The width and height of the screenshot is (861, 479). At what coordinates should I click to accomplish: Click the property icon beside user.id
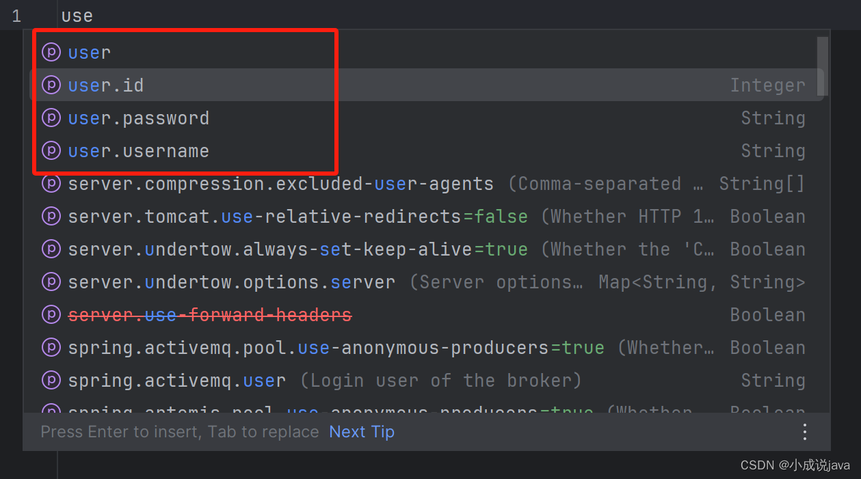click(51, 85)
